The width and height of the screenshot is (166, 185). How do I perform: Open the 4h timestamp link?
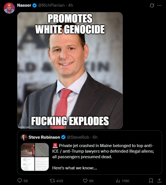click(x=71, y=5)
